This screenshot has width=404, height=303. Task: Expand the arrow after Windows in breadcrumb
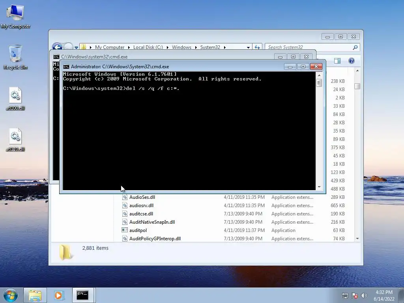pos(196,47)
